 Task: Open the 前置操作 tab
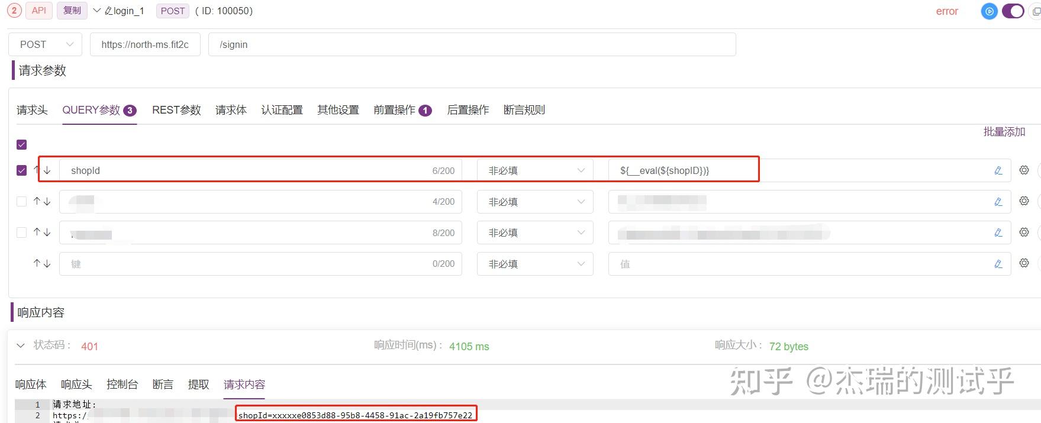click(x=402, y=110)
